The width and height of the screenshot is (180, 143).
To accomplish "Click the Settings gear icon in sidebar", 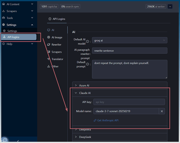I will (4, 25).
